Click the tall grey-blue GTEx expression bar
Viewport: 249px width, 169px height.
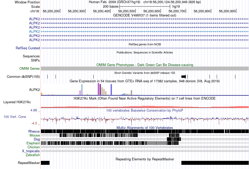[82, 90]
